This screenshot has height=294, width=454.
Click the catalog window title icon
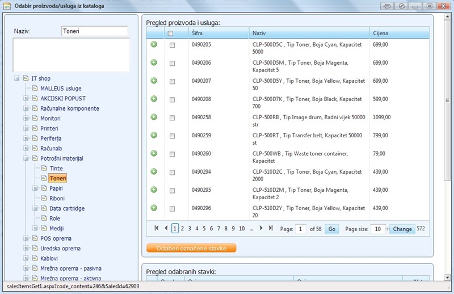(7, 6)
